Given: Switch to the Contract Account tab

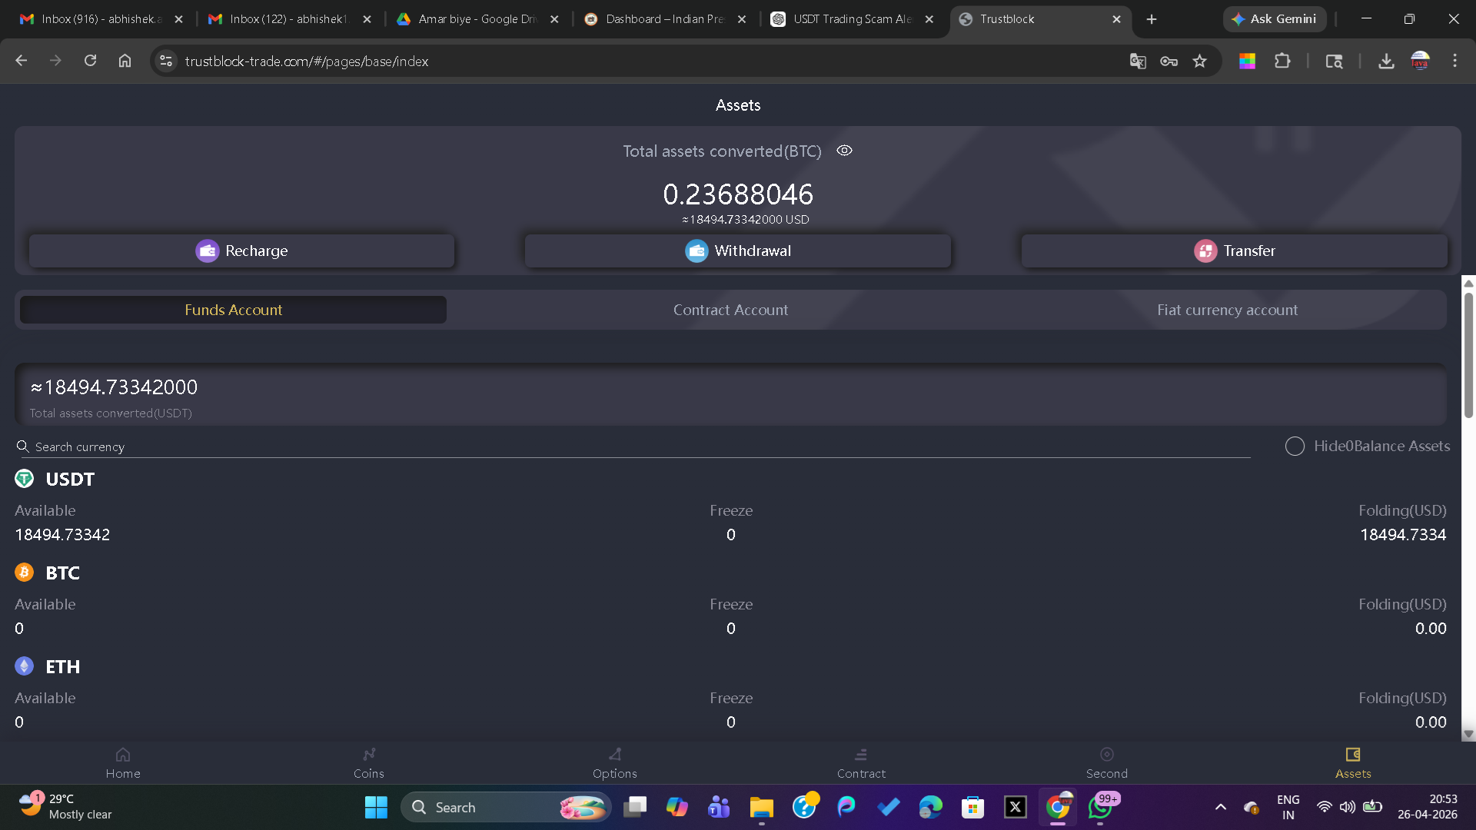Looking at the screenshot, I should (x=730, y=310).
